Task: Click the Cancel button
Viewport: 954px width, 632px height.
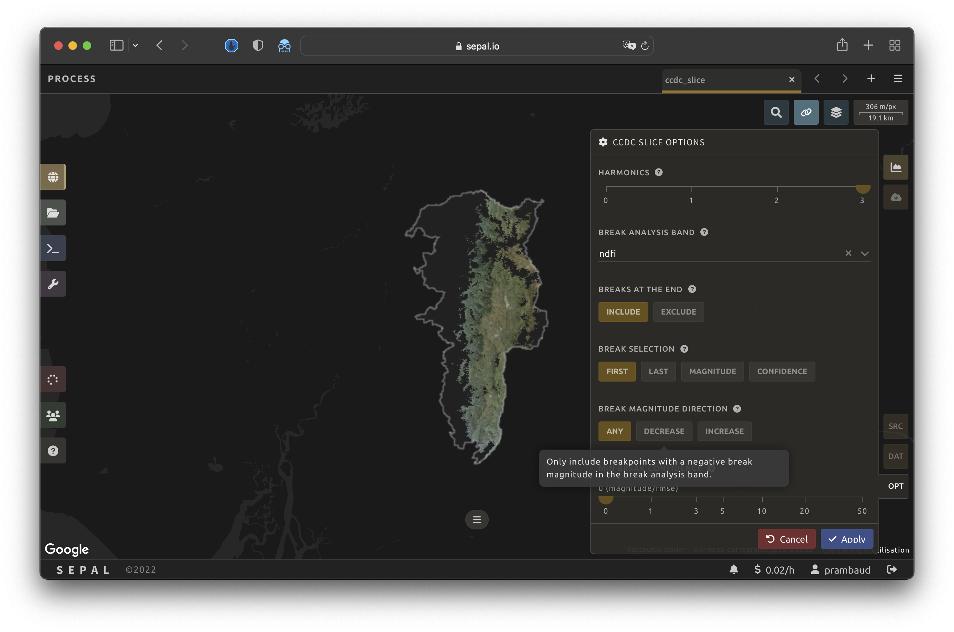Action: pos(786,539)
